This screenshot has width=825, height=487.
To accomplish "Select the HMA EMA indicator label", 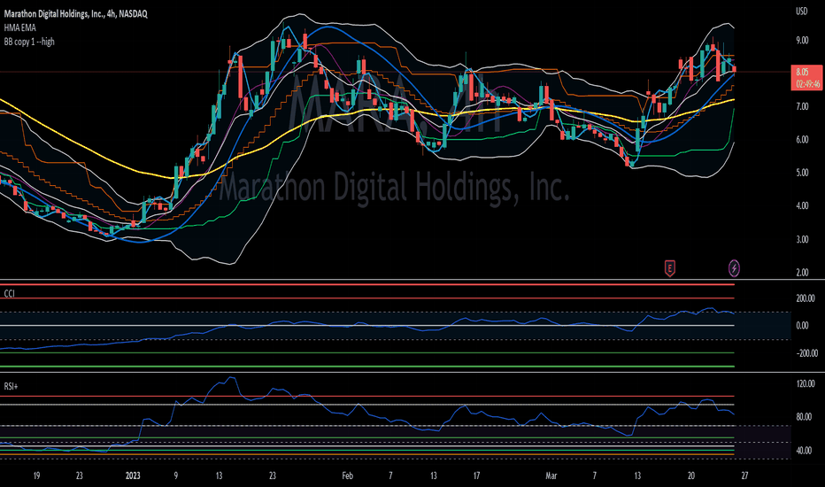I will point(20,27).
